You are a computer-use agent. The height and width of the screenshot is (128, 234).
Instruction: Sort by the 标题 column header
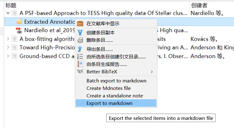coord(11,5)
